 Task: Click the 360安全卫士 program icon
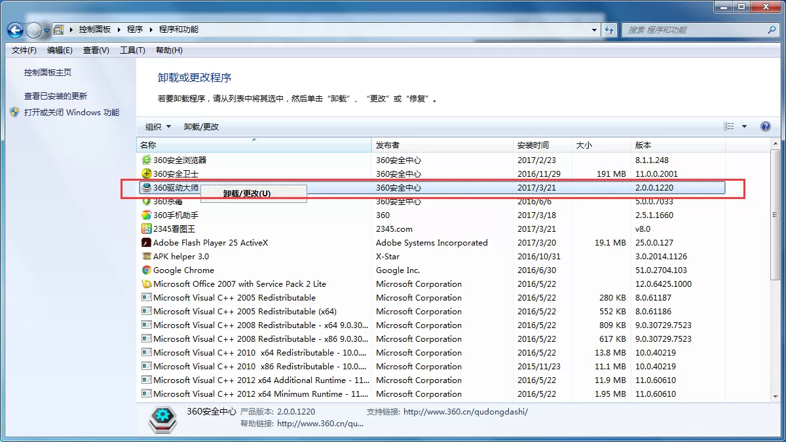147,174
